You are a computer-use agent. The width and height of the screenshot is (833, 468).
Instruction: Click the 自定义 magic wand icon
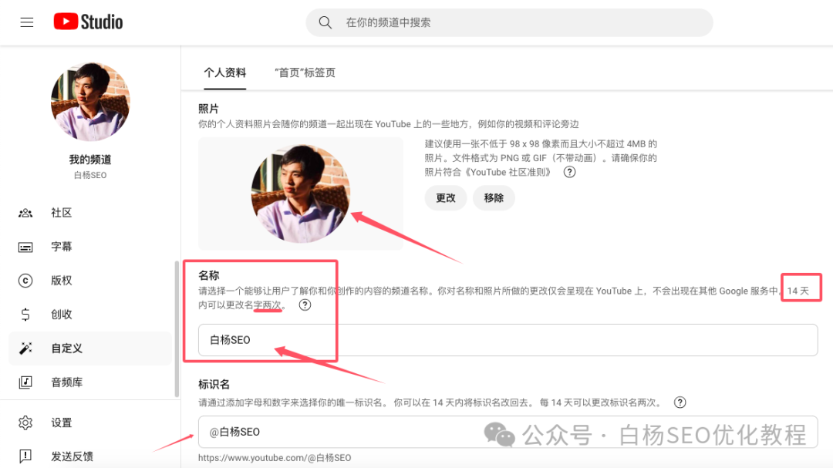click(25, 348)
